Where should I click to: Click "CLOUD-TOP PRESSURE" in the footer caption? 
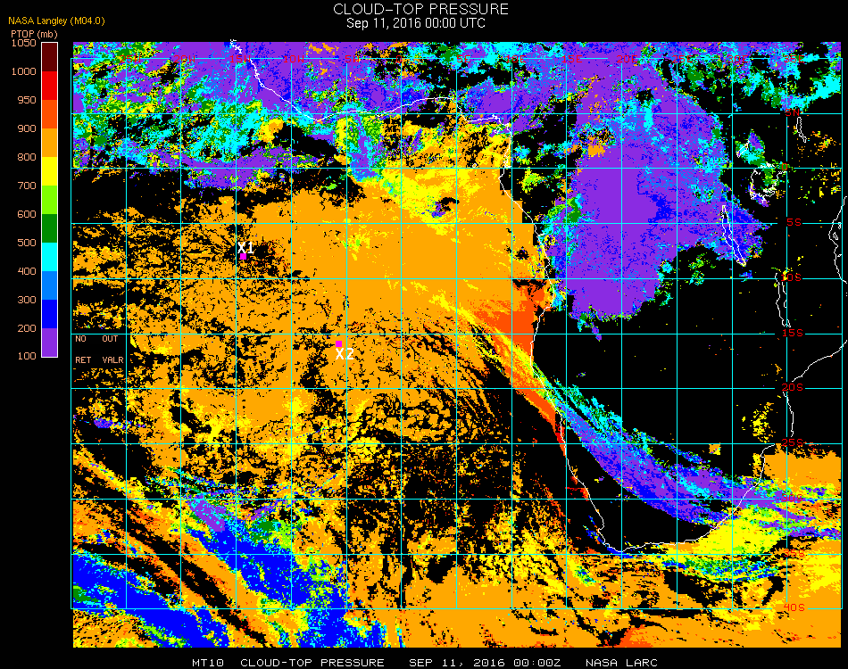[312, 663]
